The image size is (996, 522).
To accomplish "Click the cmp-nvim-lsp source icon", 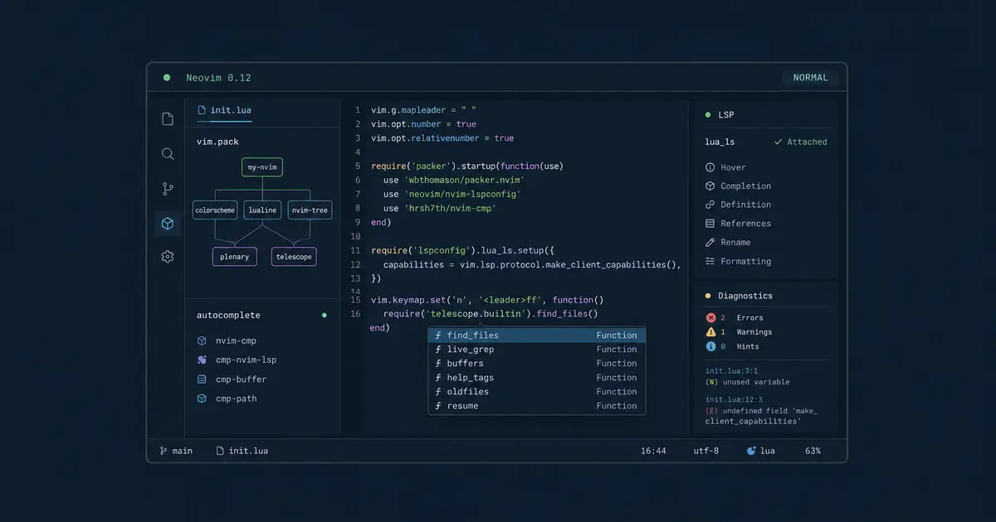I will [202, 360].
